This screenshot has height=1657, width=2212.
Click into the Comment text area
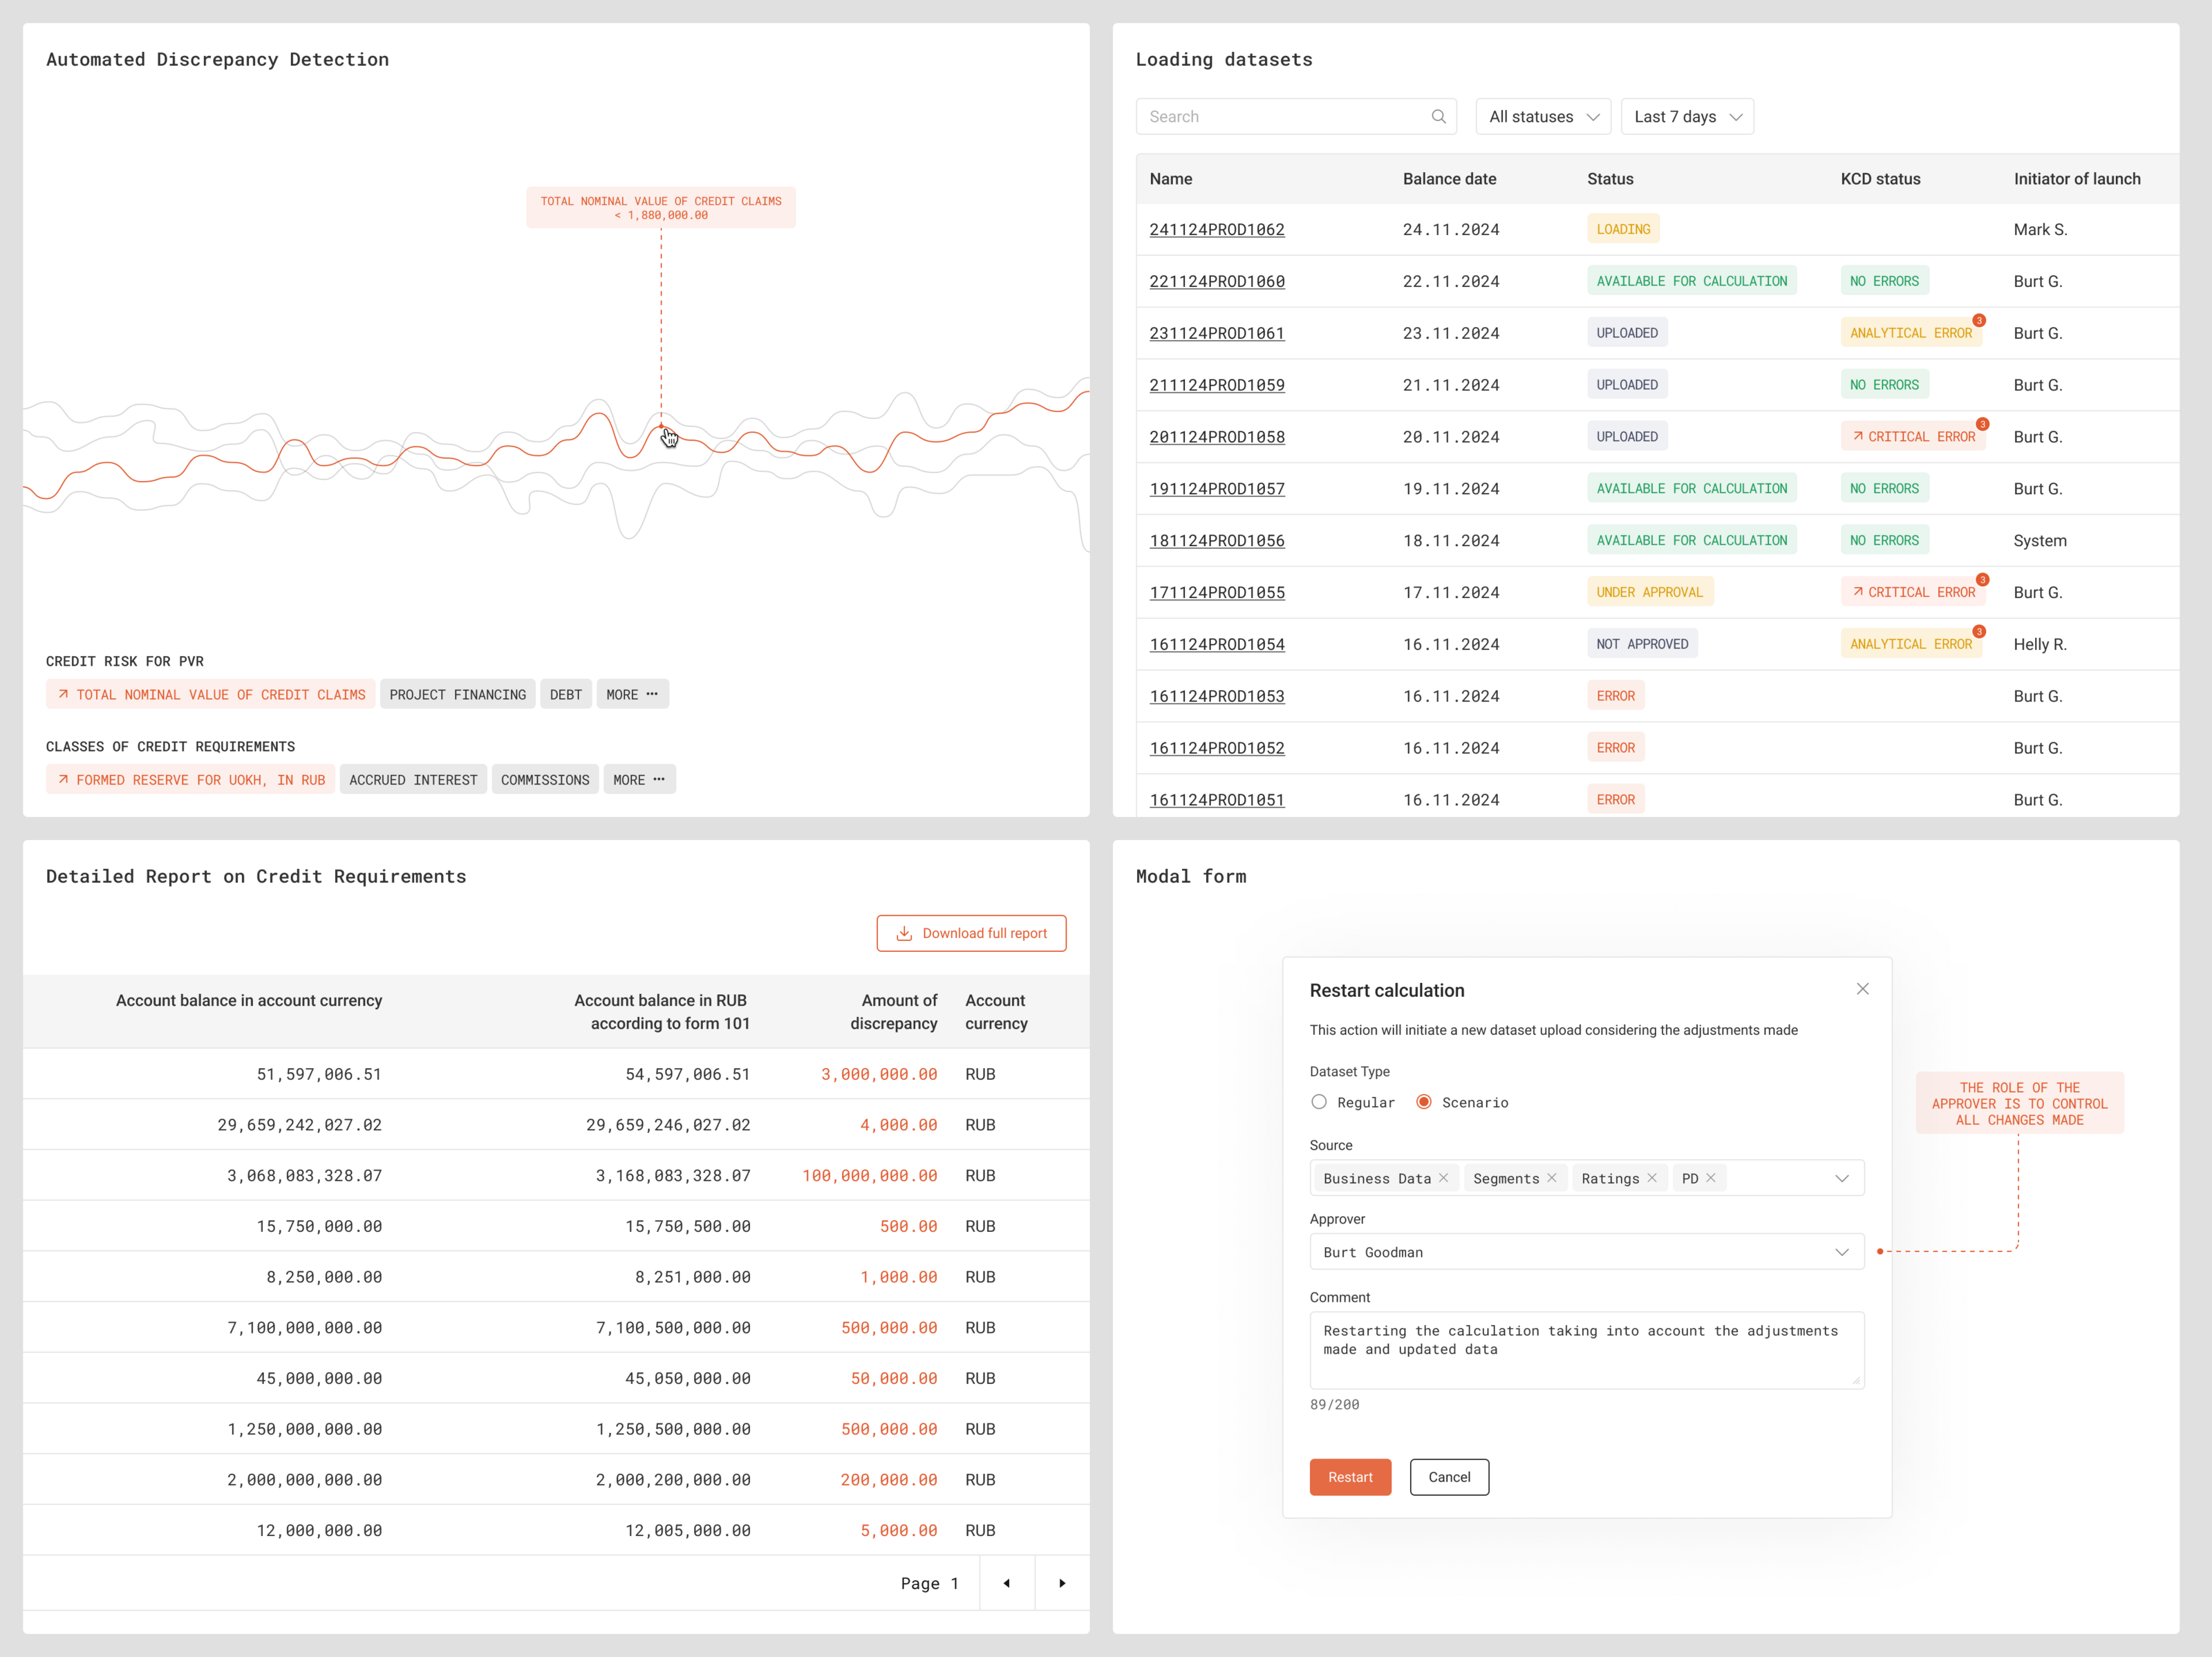click(1586, 1350)
